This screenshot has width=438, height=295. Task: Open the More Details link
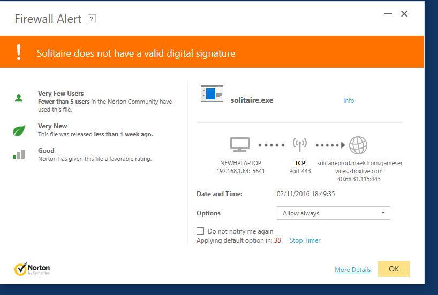tap(352, 270)
